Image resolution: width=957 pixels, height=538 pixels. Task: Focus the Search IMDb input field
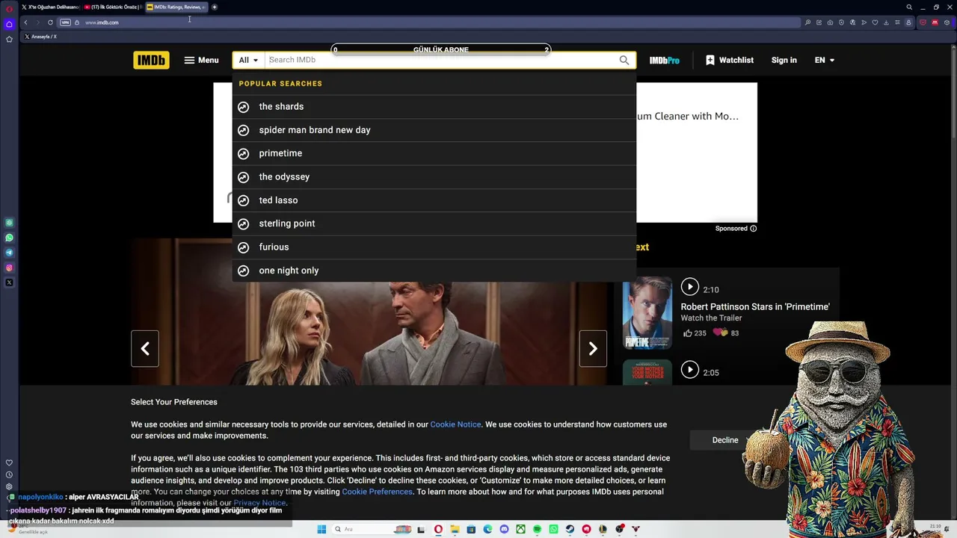(x=441, y=60)
